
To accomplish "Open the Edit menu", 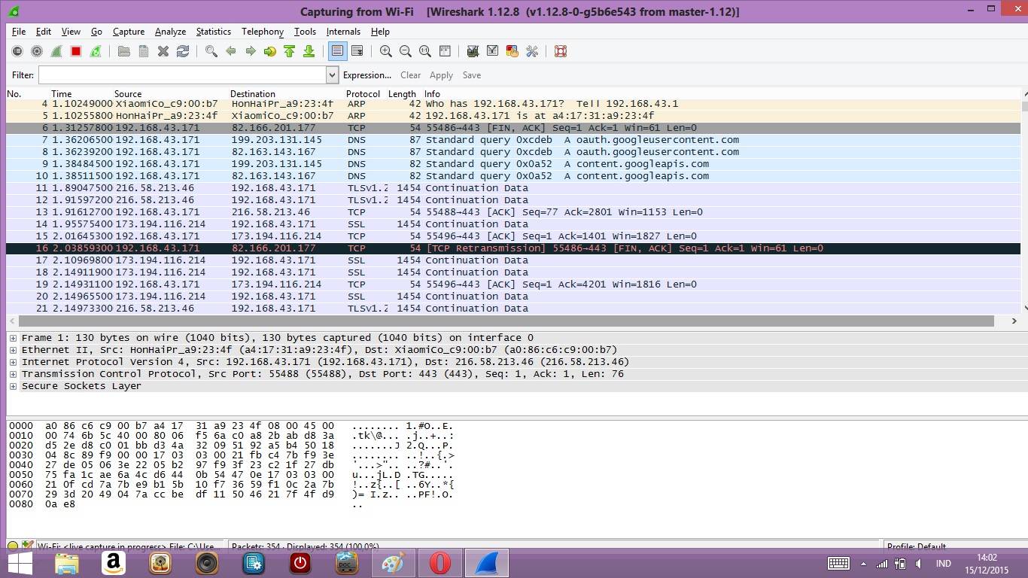I will 44,32.
